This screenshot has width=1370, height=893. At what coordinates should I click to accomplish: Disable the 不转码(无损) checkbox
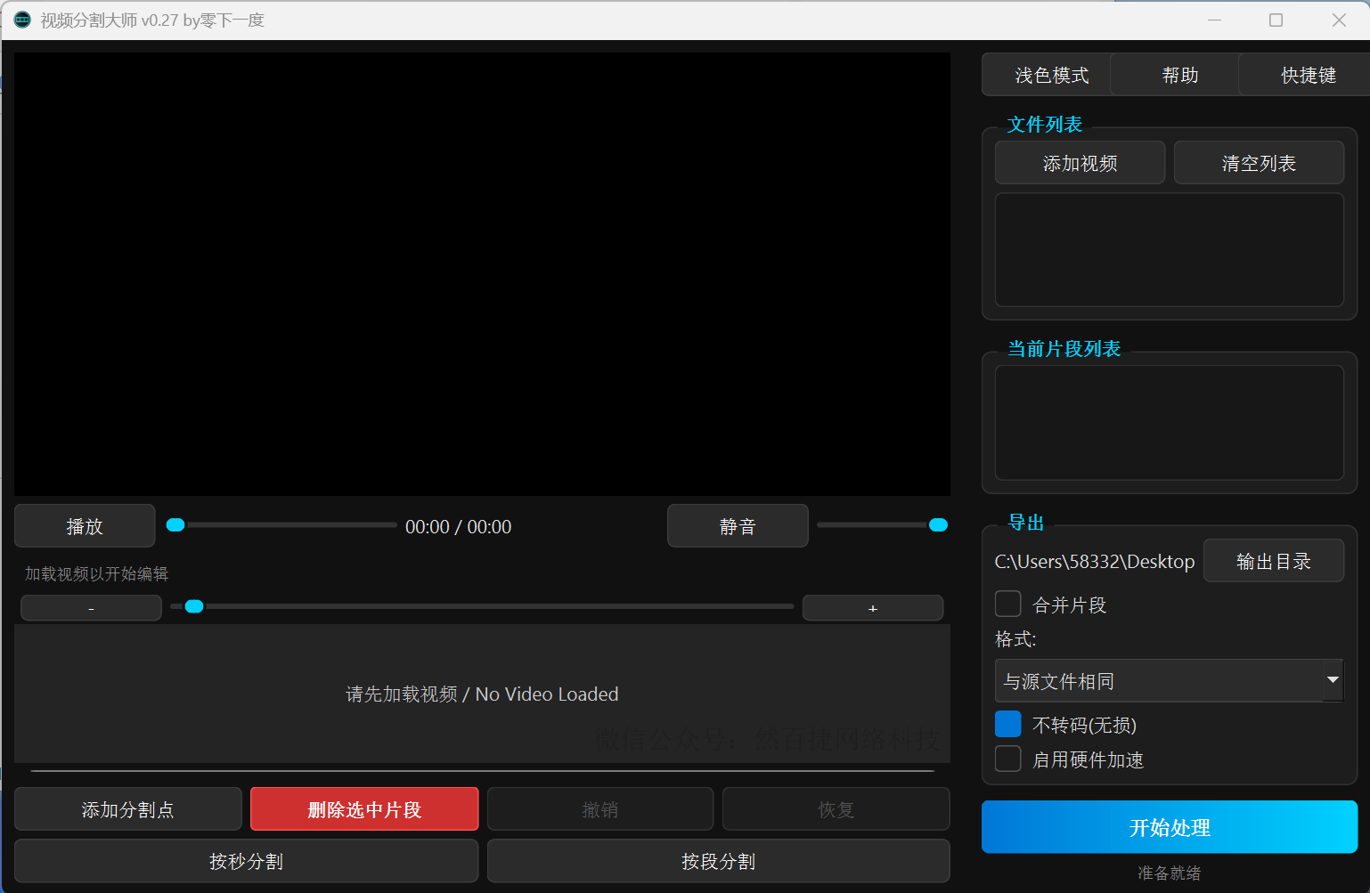pos(1007,724)
